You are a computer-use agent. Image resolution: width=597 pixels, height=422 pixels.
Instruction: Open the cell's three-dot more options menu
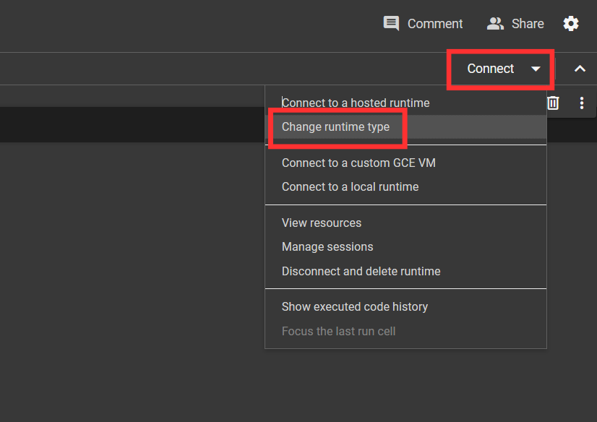tap(581, 103)
